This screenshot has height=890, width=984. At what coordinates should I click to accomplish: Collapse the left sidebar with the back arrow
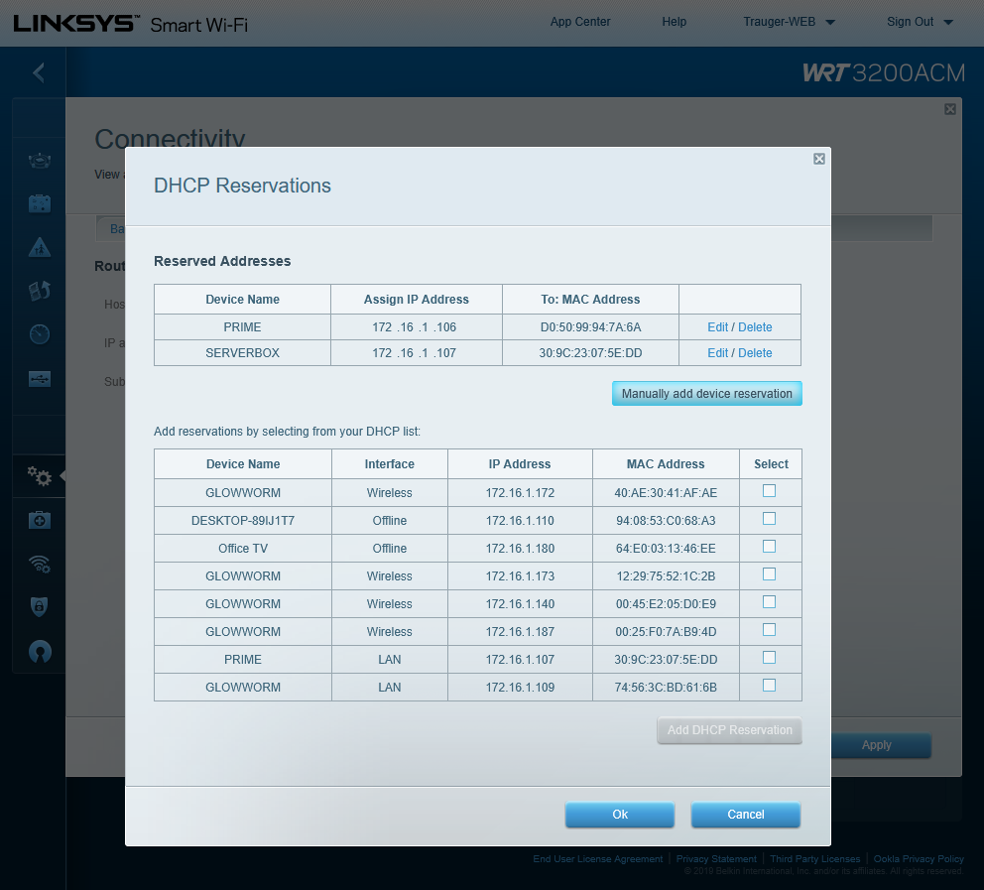(x=39, y=72)
